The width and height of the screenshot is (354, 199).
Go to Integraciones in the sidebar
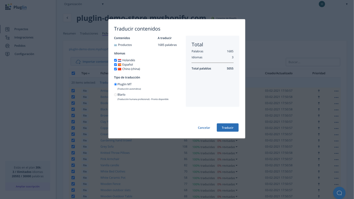24,37
